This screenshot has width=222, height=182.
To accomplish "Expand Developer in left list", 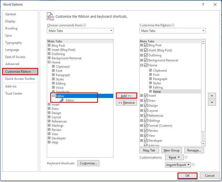I will pos(49,138).
